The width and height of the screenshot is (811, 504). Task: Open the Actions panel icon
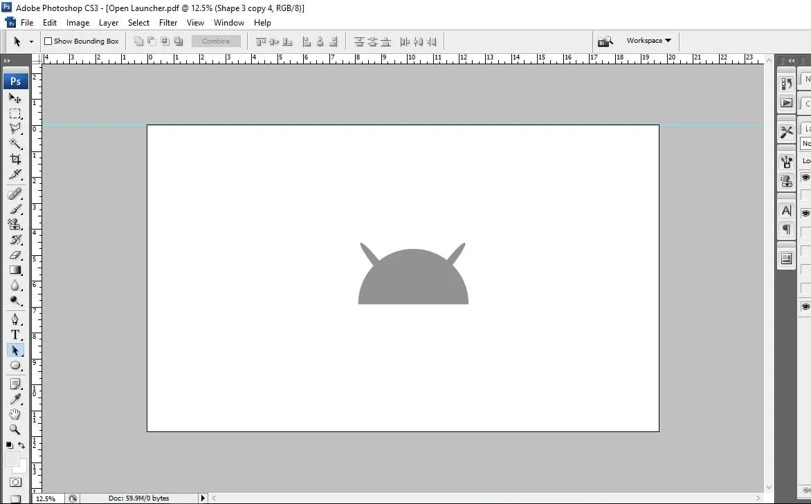(786, 103)
